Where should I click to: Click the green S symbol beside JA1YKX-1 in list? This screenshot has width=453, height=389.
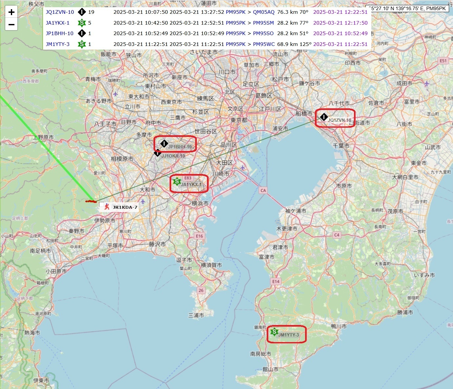coord(82,23)
